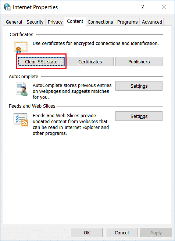
Task: Click the Publishers button
Action: pos(139,62)
